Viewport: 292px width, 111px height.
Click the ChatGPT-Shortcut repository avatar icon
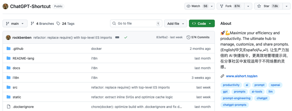click(5, 6)
